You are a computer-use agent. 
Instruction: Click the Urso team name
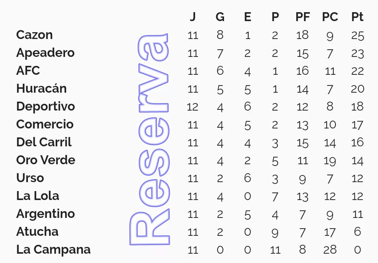pyautogui.click(x=30, y=178)
